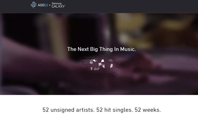Click the plus sign between the logos
The image size is (198, 115).
pos(50,5)
